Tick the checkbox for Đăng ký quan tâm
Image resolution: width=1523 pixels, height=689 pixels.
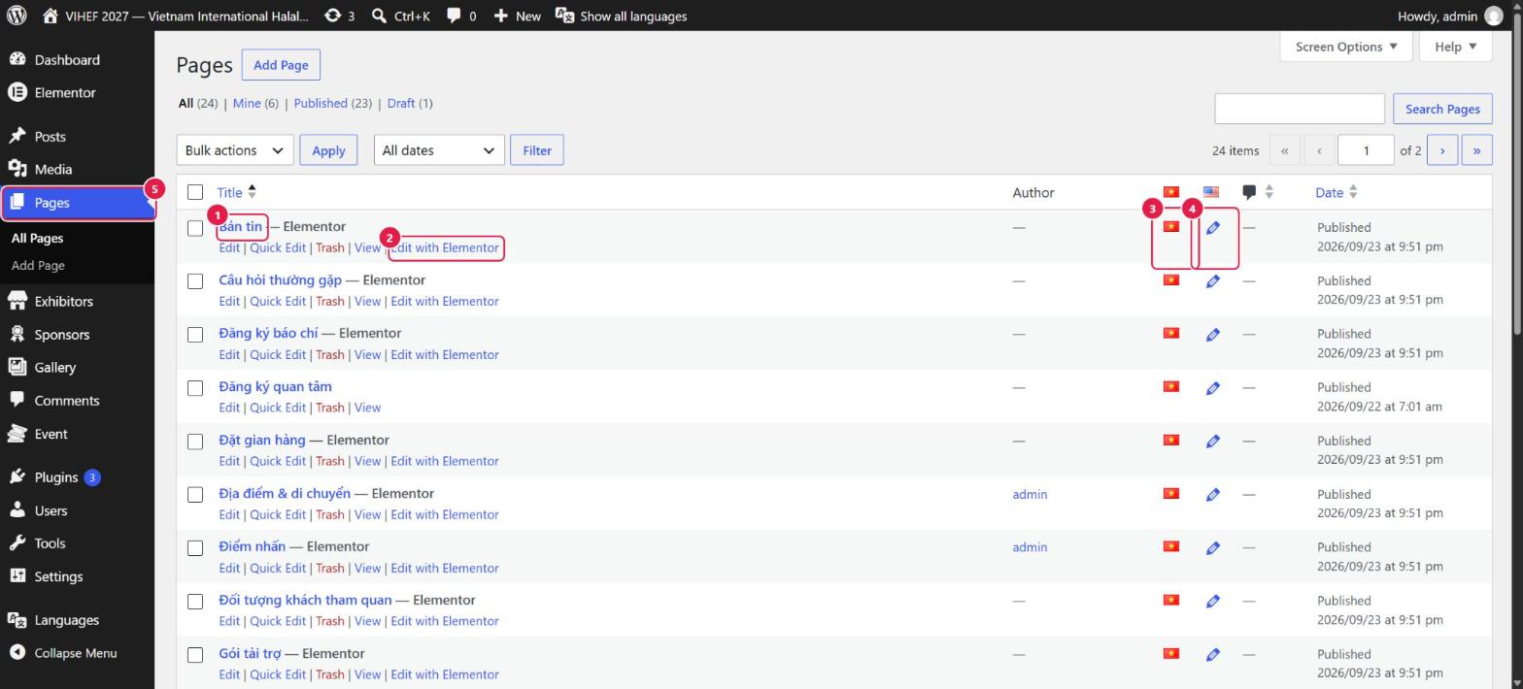click(x=195, y=388)
